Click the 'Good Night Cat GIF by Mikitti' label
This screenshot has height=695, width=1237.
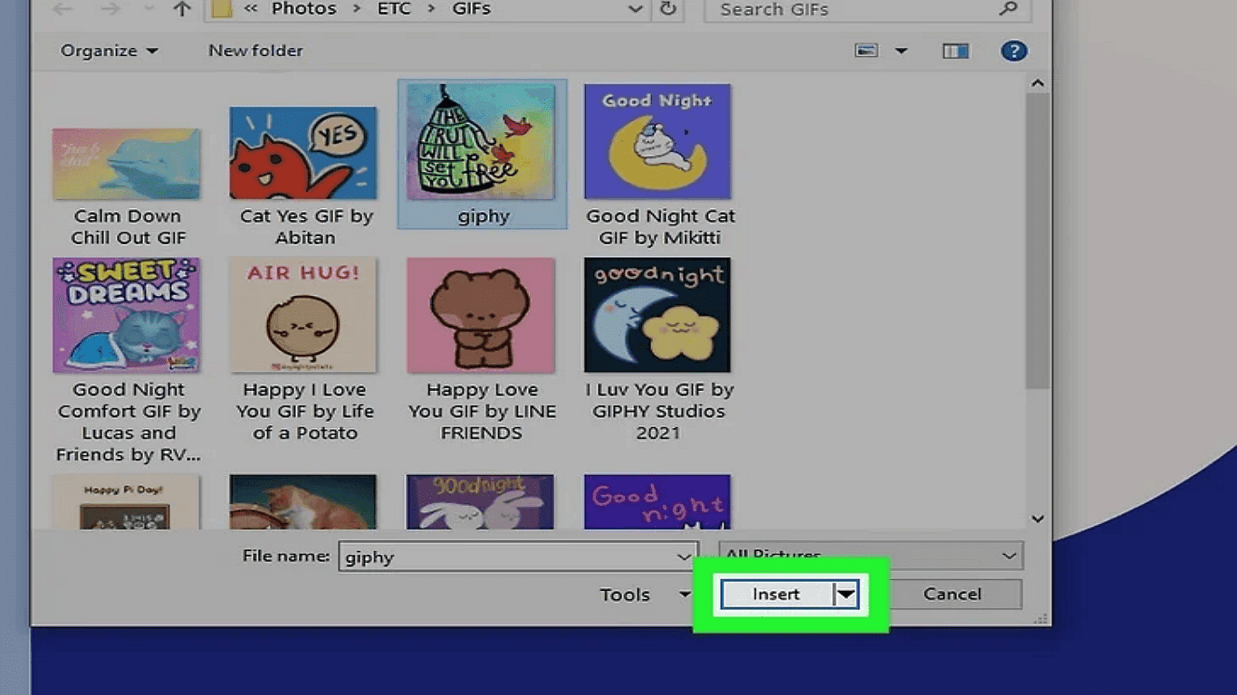pyautogui.click(x=660, y=227)
